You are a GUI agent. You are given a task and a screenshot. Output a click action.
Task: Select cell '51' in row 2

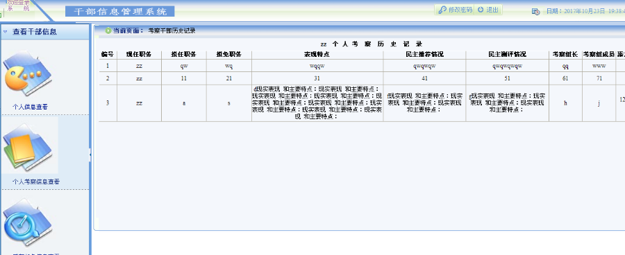[507, 78]
